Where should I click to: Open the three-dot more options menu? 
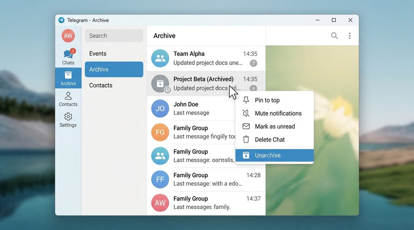click(x=349, y=36)
